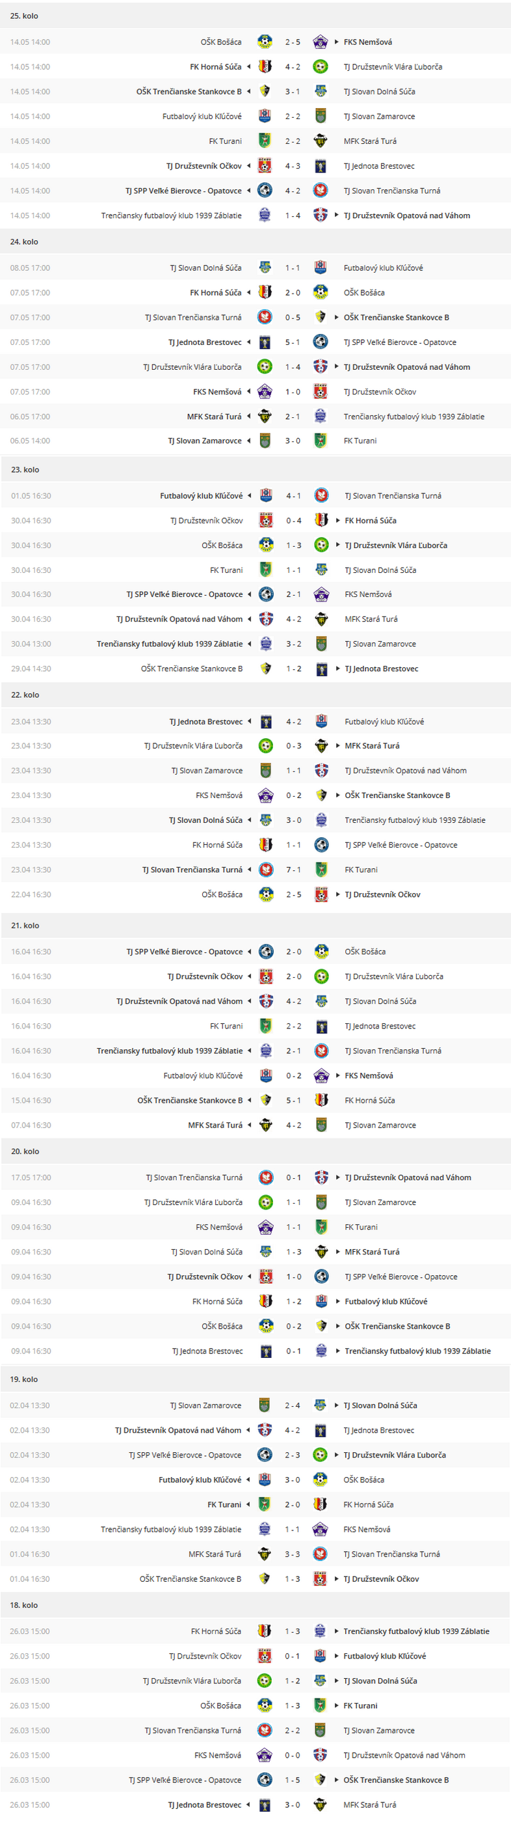511x1822 pixels.
Task: Open score 7-1 match details
Action: tap(293, 870)
